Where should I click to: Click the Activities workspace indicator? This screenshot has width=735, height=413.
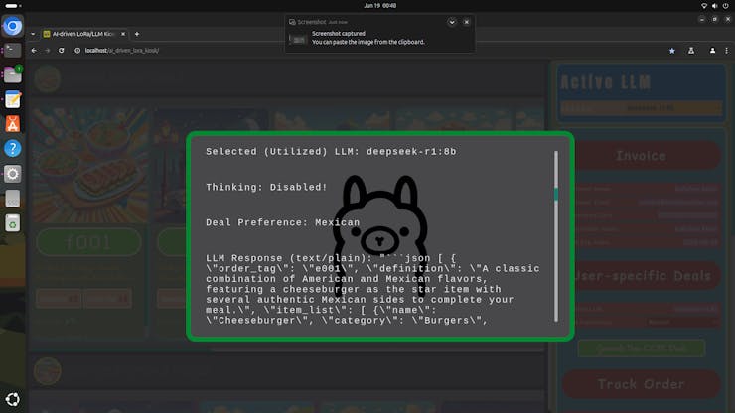coord(13,6)
